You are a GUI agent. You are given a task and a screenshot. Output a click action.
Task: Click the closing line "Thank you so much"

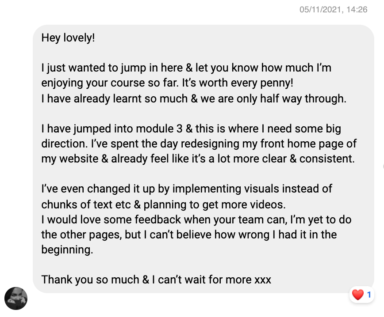(x=90, y=279)
